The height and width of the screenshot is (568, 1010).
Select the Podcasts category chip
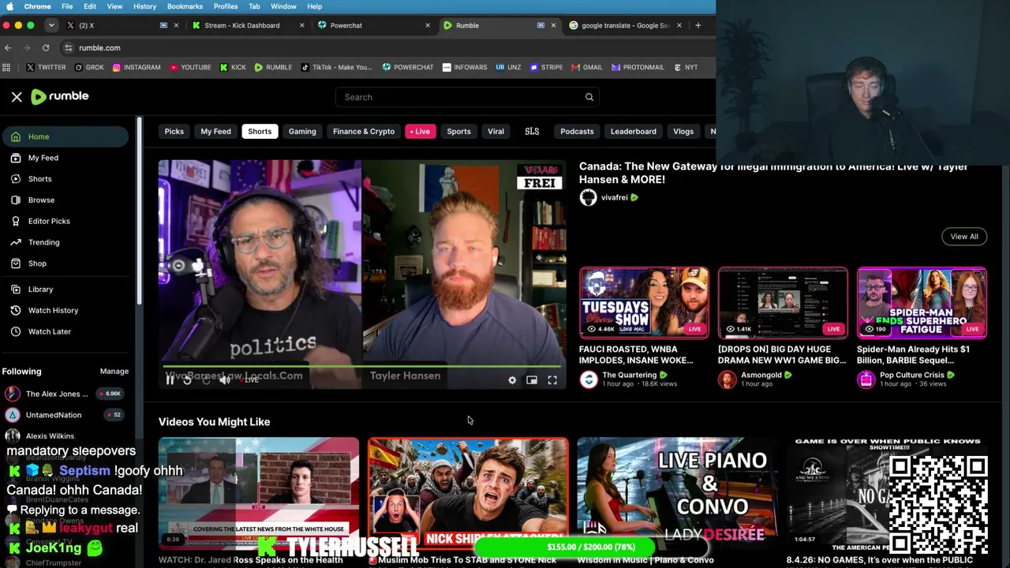[x=577, y=132]
